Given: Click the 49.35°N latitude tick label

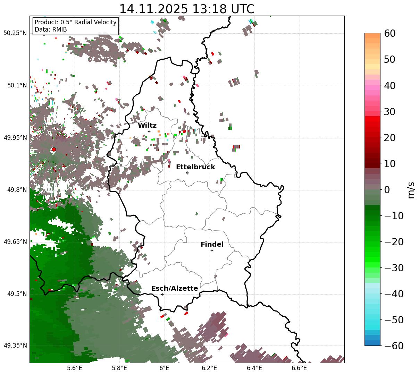Looking at the screenshot, I should click(x=15, y=346).
